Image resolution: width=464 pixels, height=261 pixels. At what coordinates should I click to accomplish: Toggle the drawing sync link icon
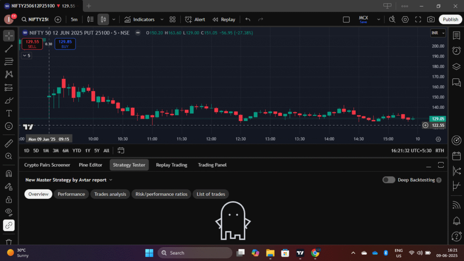[9, 225]
